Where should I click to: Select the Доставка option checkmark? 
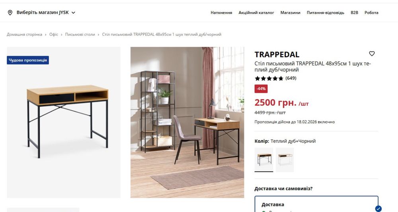point(378,208)
